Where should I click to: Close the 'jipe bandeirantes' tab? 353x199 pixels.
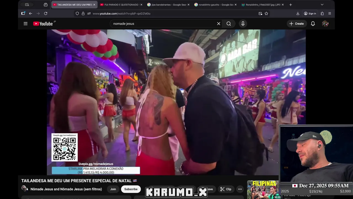188,5
